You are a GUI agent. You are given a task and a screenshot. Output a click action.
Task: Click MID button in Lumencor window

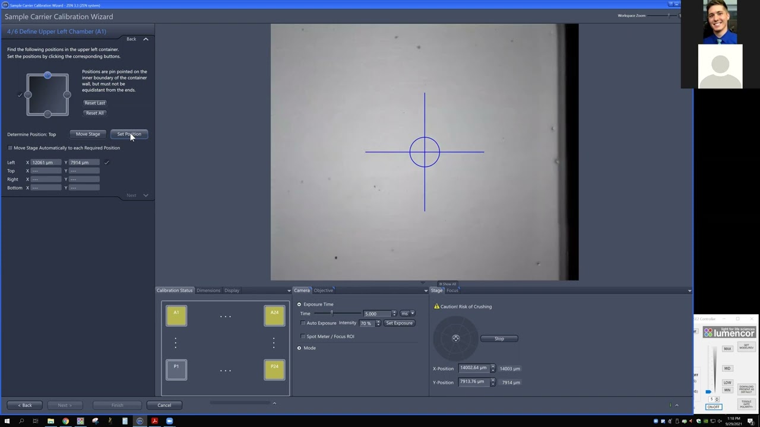click(x=727, y=368)
